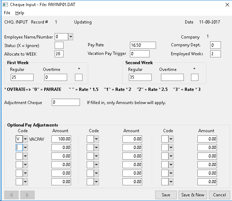Expand Employee Name/Number dropdown
This screenshot has width=232, height=201.
[71, 37]
